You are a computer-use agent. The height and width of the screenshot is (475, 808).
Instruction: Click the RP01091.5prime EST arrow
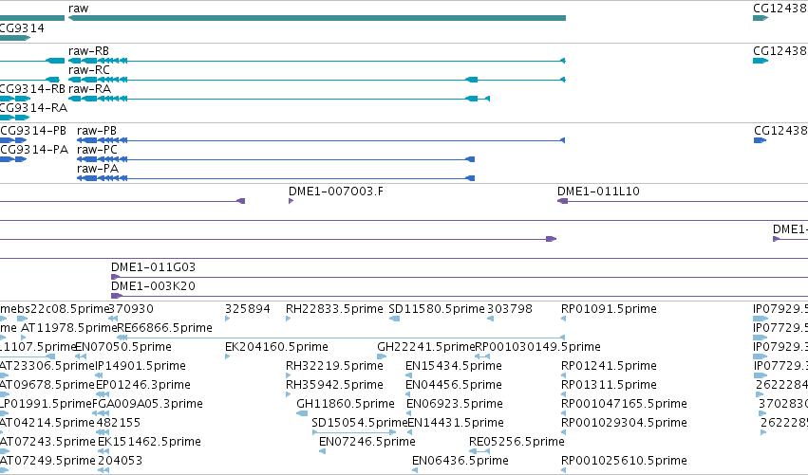[563, 319]
